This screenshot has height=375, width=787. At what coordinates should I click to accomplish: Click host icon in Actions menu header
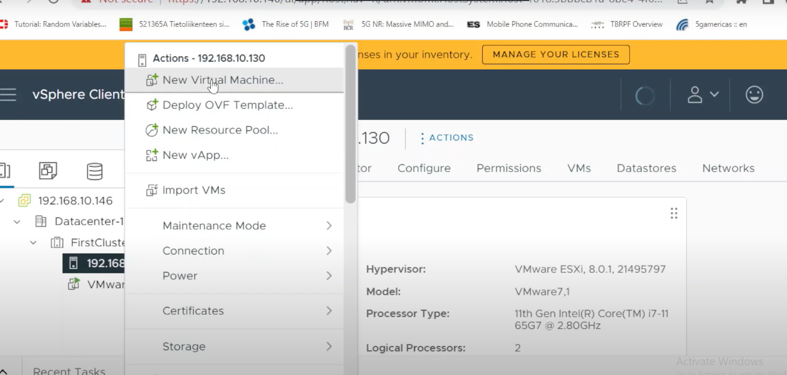[x=142, y=60]
